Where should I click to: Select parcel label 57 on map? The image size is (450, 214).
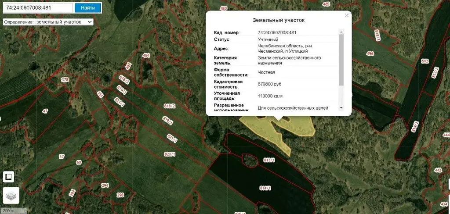click(62, 157)
